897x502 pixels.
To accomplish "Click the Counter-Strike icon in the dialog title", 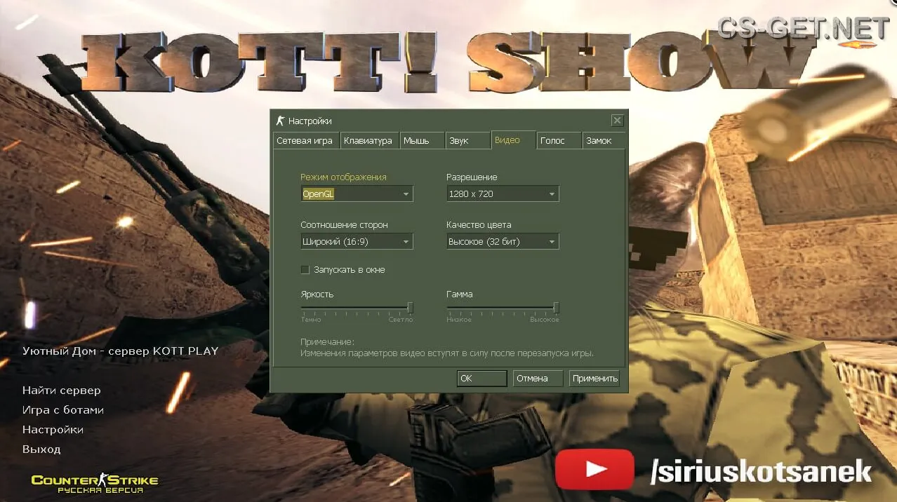I will click(280, 121).
